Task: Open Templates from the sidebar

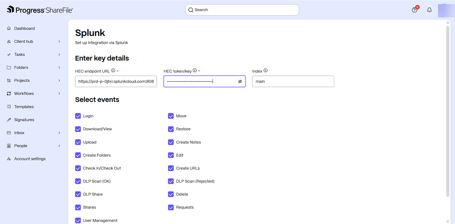Action: (24, 106)
